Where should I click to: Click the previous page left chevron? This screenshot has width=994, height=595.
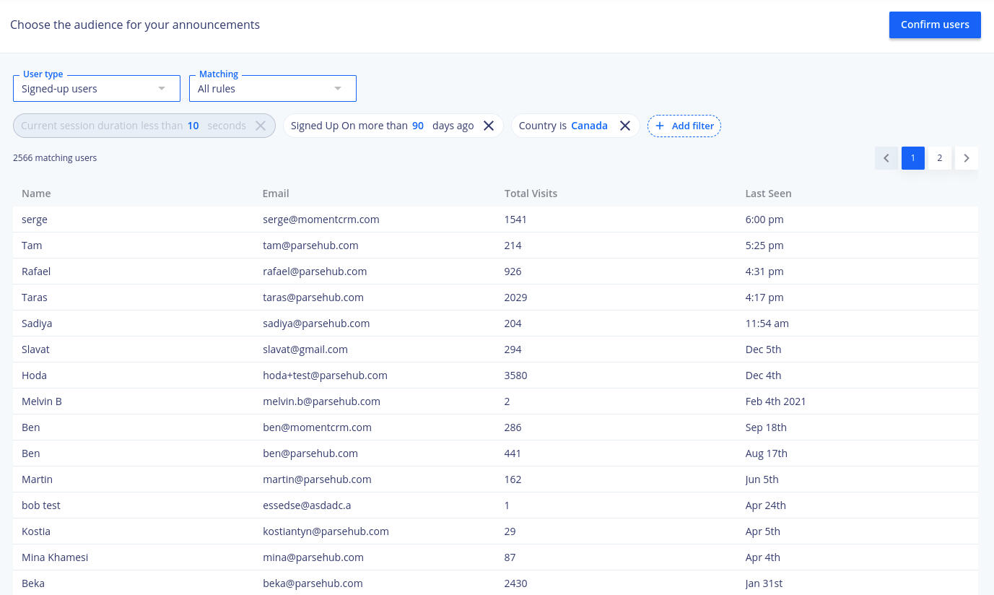(886, 158)
